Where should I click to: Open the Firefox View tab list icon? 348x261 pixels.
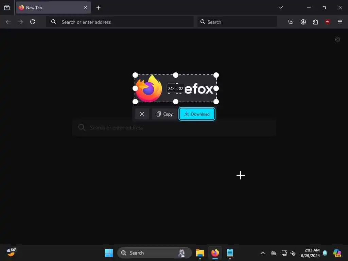coord(7,7)
